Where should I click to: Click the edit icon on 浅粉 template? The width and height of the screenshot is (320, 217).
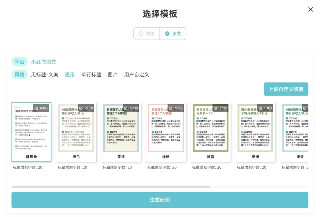(171, 108)
